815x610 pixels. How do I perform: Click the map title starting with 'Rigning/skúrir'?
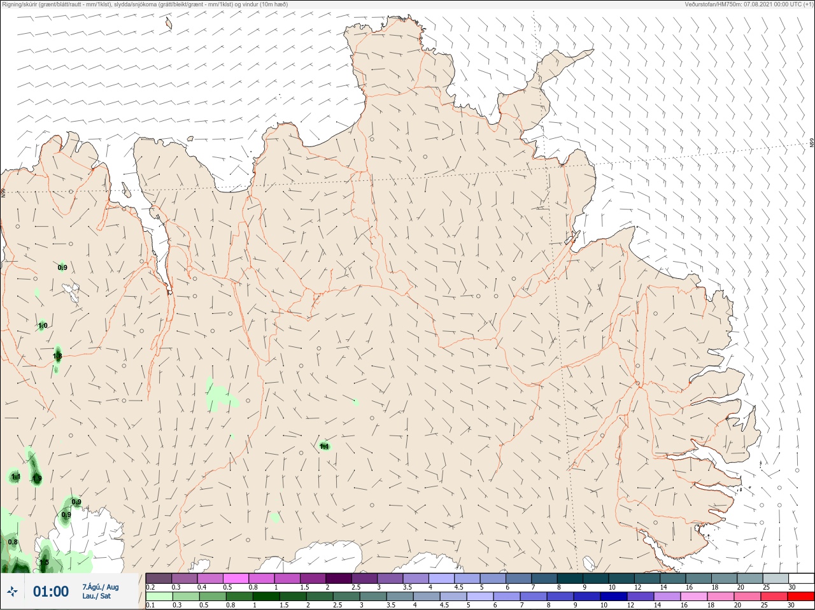[x=145, y=4]
